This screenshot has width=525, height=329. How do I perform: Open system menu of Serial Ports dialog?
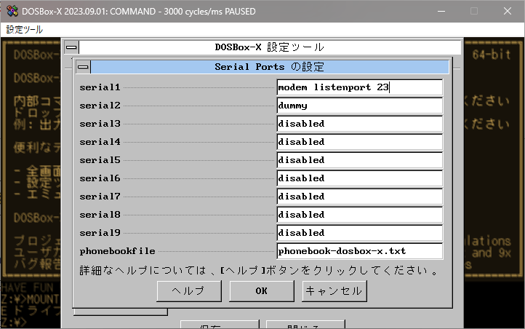point(83,67)
